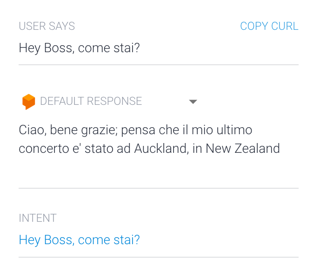Click the response line starting with "concerto e' stato"

(149, 148)
